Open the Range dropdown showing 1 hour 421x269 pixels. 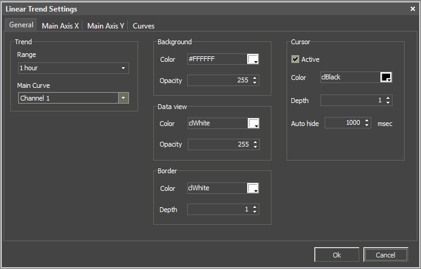[x=73, y=68]
